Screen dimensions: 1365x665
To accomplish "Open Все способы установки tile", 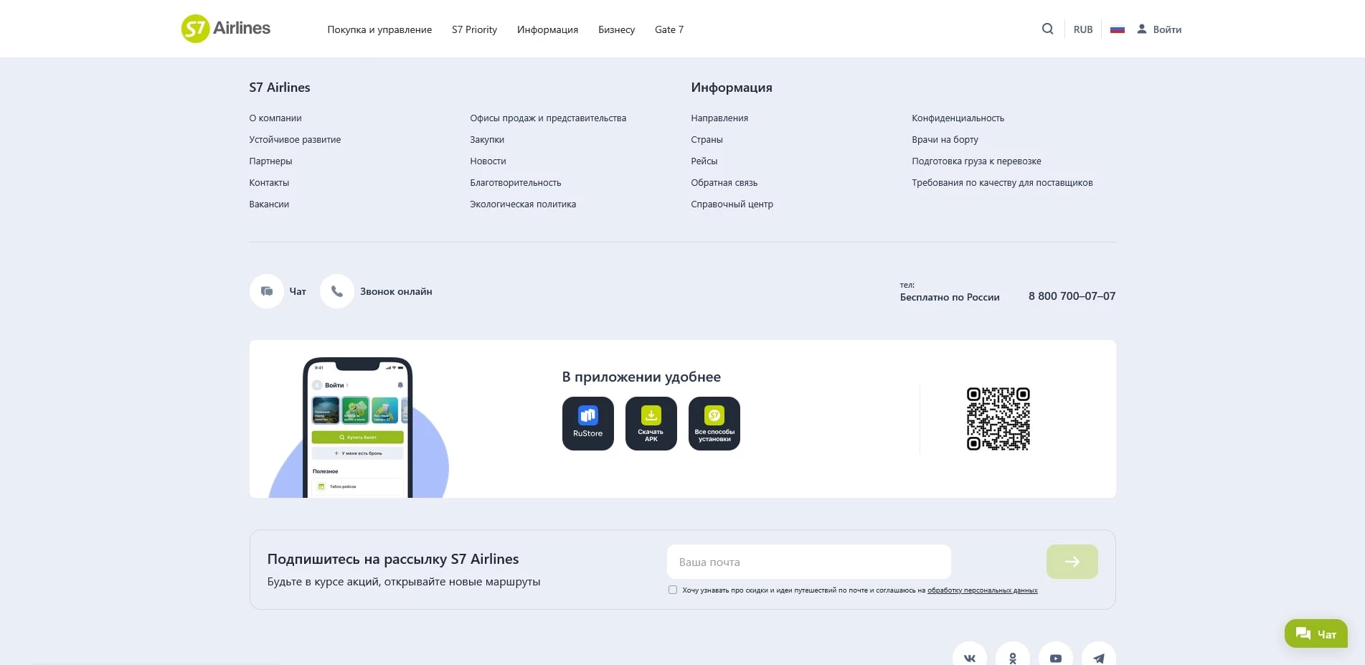I will click(x=714, y=423).
